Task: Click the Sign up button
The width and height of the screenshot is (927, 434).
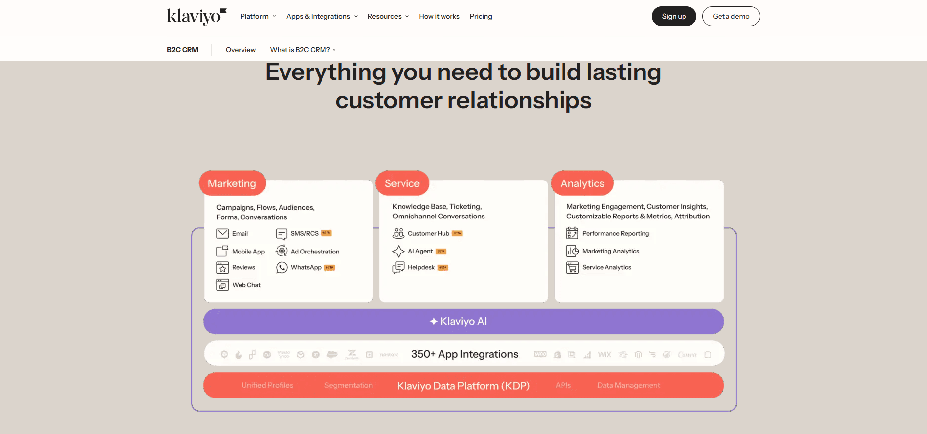Action: pos(674,16)
